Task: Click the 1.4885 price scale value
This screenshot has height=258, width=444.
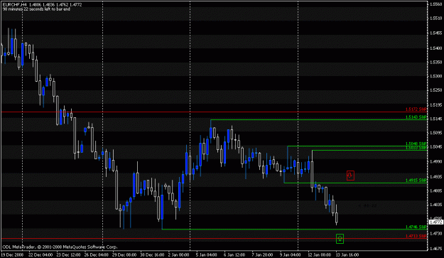Action: click(436, 190)
